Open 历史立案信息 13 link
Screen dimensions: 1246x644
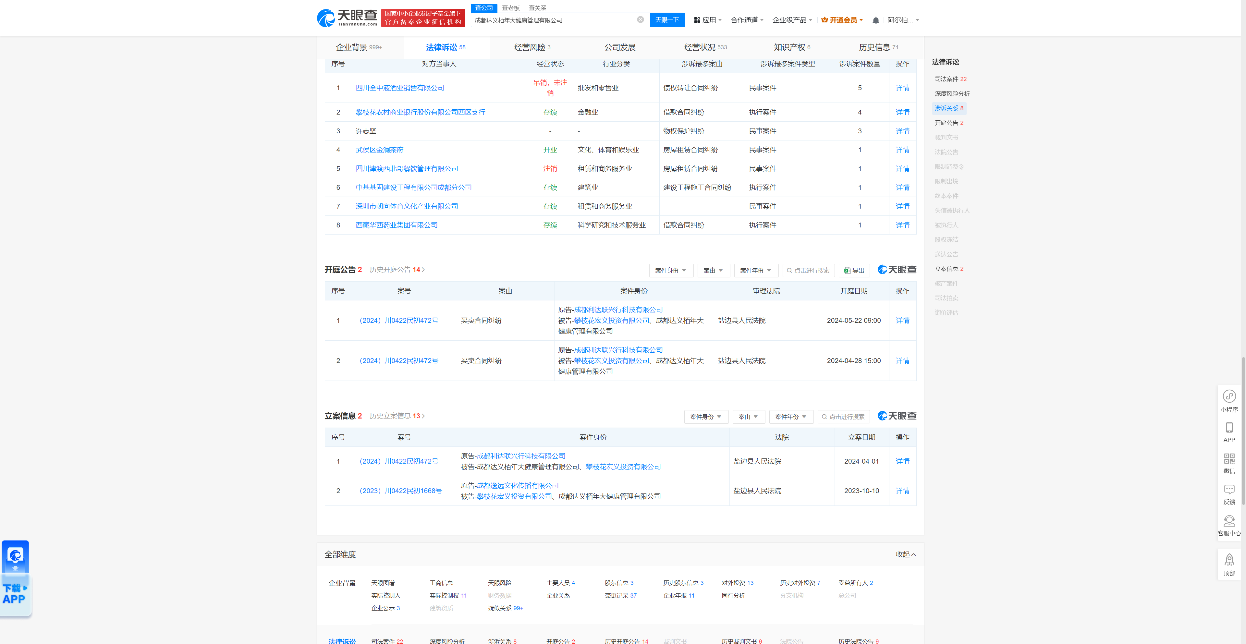pyautogui.click(x=397, y=416)
